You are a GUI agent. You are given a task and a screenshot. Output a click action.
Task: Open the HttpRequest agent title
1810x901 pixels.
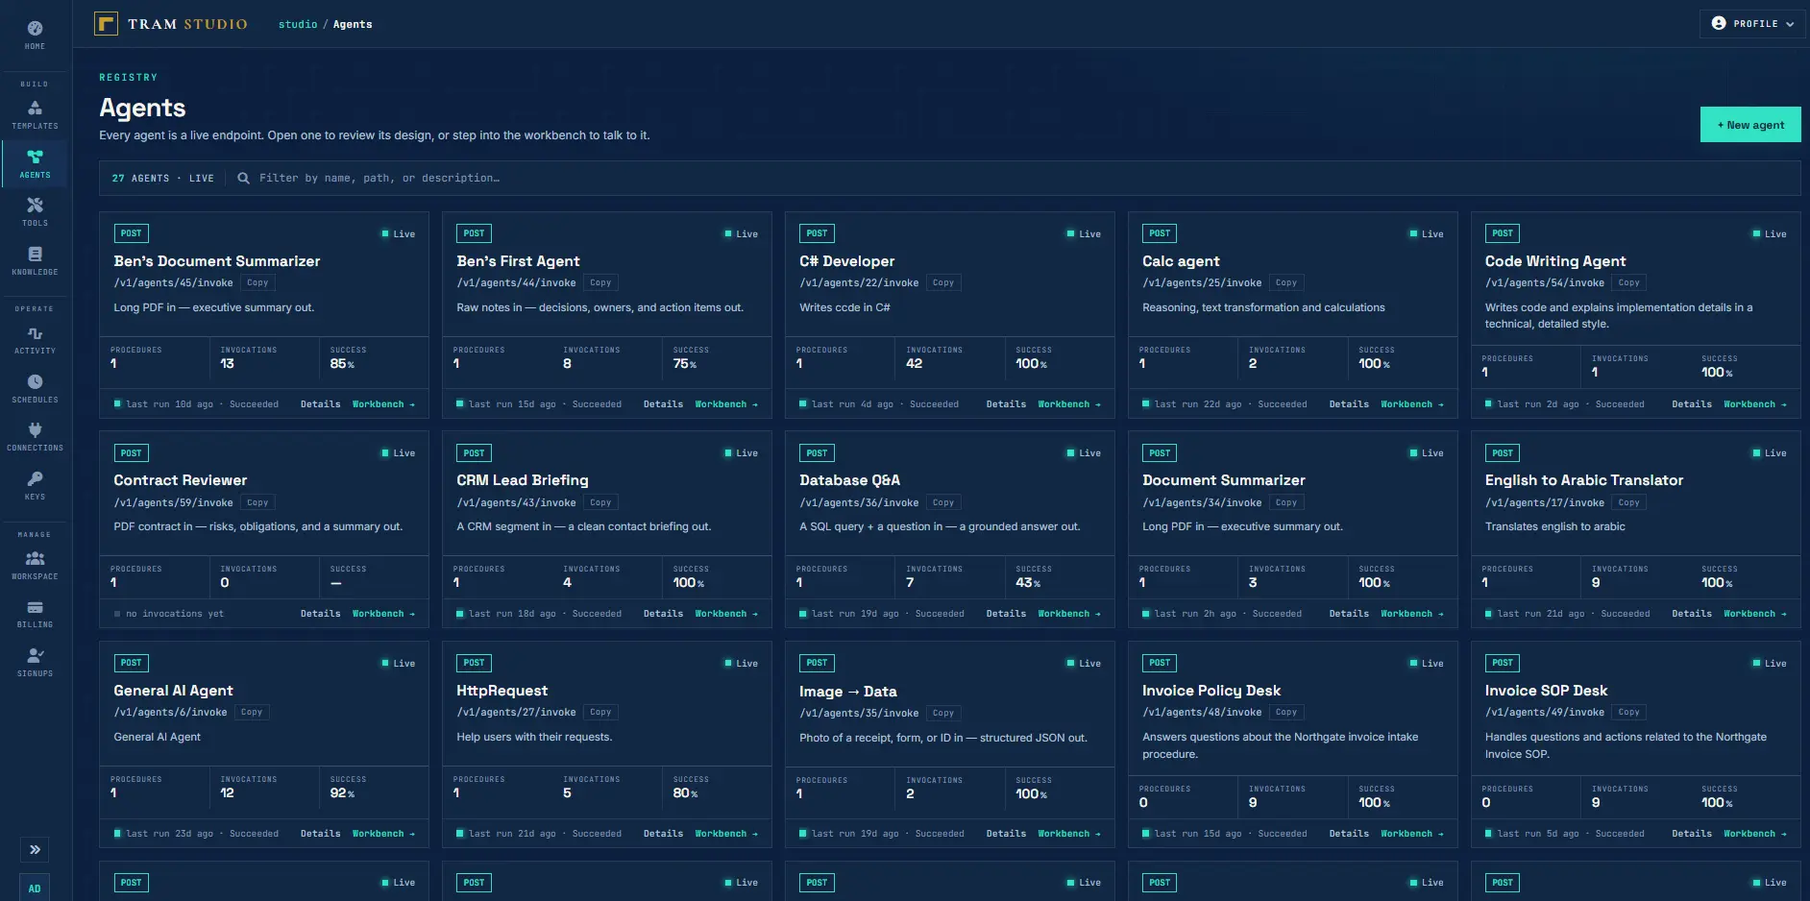[x=501, y=691]
